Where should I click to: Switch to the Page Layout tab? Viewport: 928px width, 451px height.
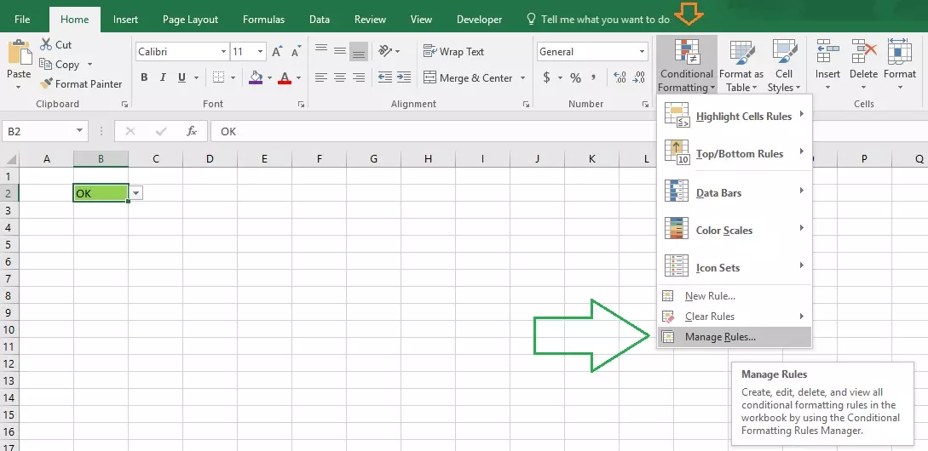[x=190, y=19]
